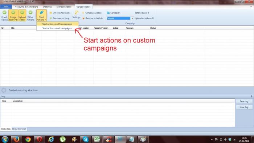Click the Campaign icon label
The width and height of the screenshot is (254, 143).
(113, 13)
